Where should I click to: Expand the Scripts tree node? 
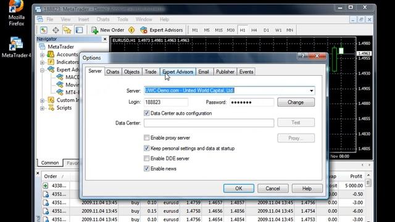(43, 109)
